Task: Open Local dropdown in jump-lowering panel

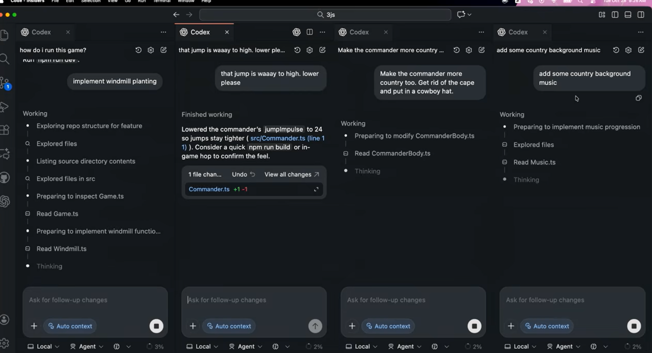Action: click(x=202, y=346)
